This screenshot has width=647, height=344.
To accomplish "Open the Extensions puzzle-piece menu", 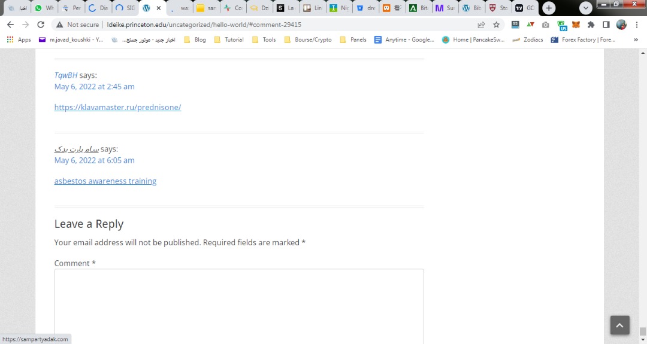I will click(x=591, y=25).
